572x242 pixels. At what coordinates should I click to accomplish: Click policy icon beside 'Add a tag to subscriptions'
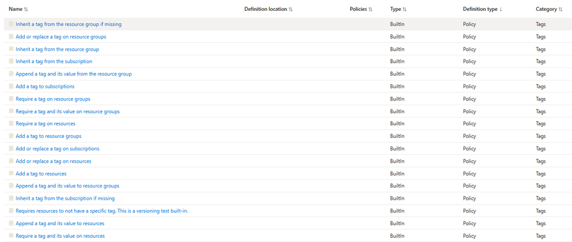coord(11,87)
